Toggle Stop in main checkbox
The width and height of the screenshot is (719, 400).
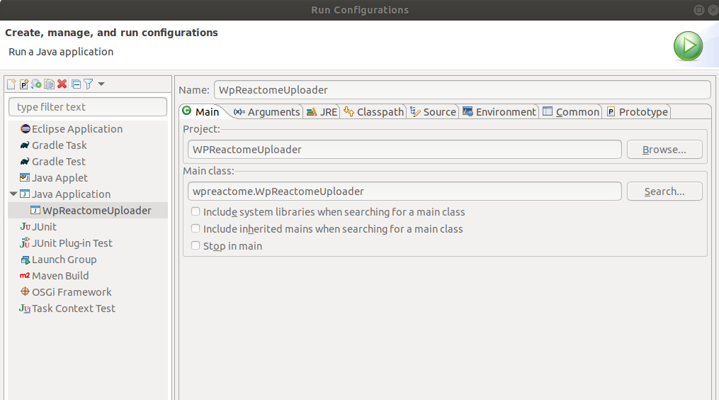[x=196, y=245]
